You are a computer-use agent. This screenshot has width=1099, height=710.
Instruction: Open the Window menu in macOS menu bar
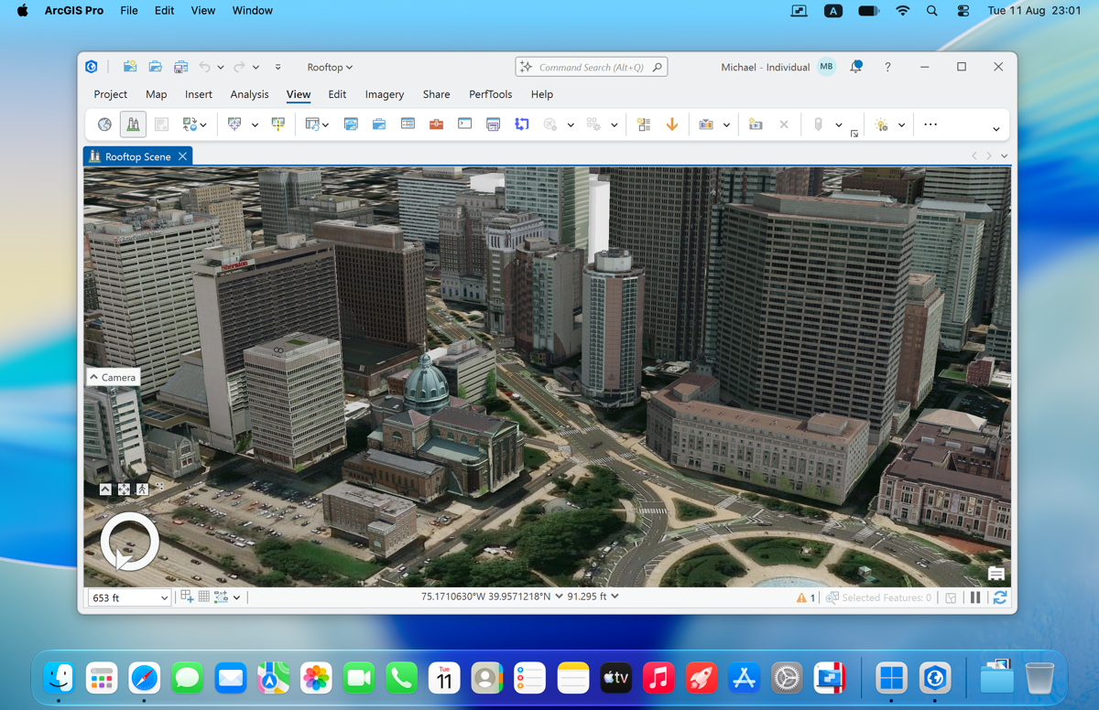point(253,11)
